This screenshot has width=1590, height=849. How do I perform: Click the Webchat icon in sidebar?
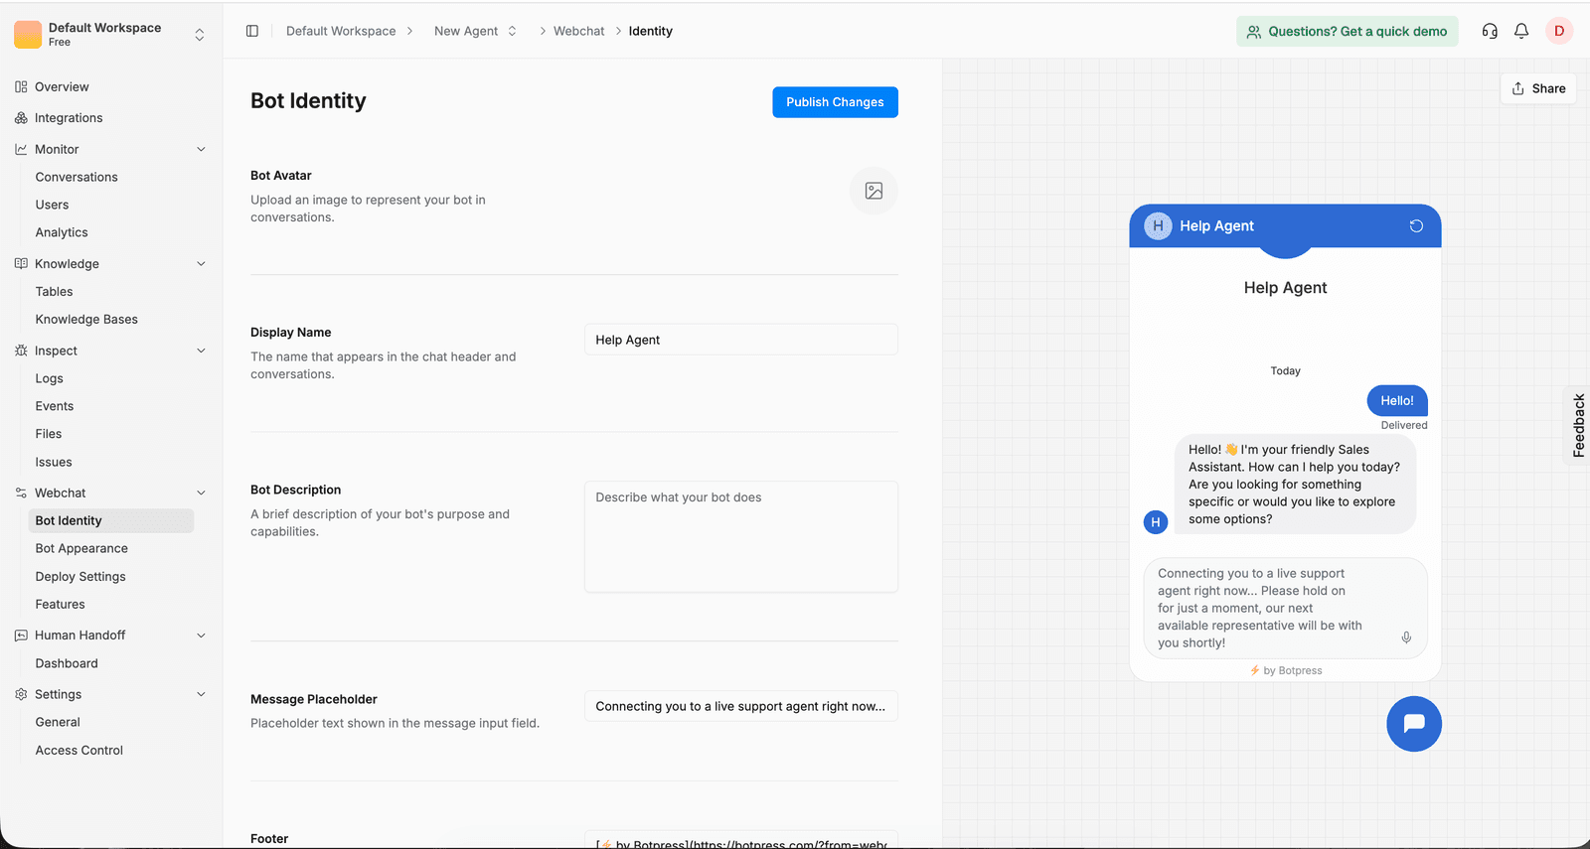pyautogui.click(x=21, y=493)
